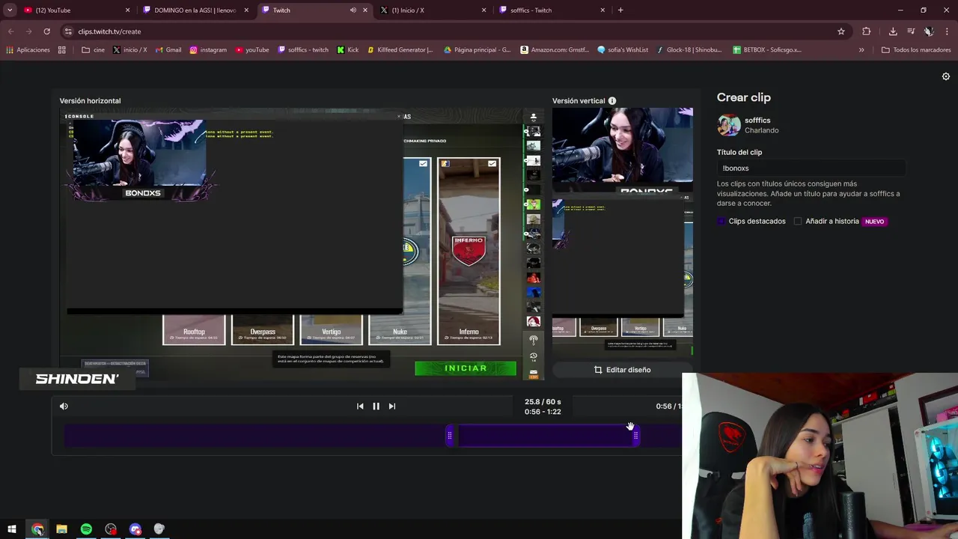Show the Versión vertical info icon
The height and width of the screenshot is (539, 958).
(612, 101)
